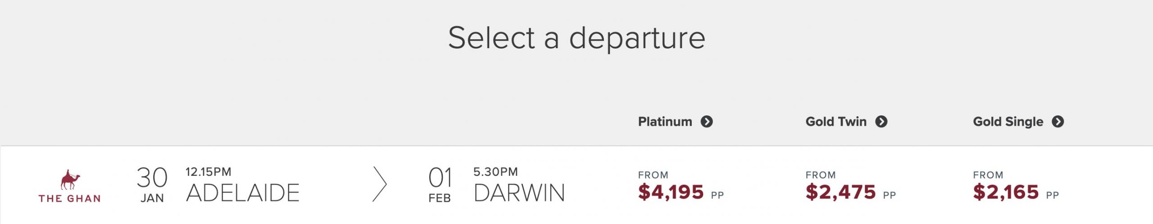Click the DARWIN arrival city

tap(519, 193)
